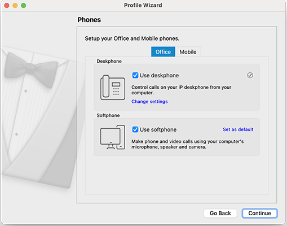Click the softphone computer icon

tap(113, 137)
